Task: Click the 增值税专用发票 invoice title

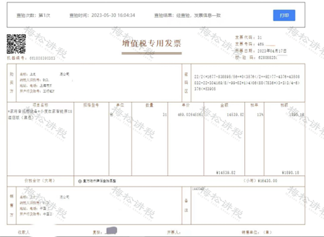Action: click(151, 44)
